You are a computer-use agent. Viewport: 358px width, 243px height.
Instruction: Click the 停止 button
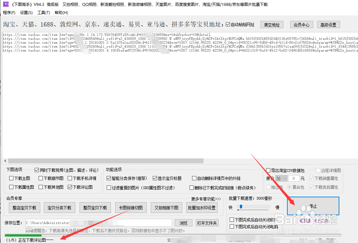(313, 206)
